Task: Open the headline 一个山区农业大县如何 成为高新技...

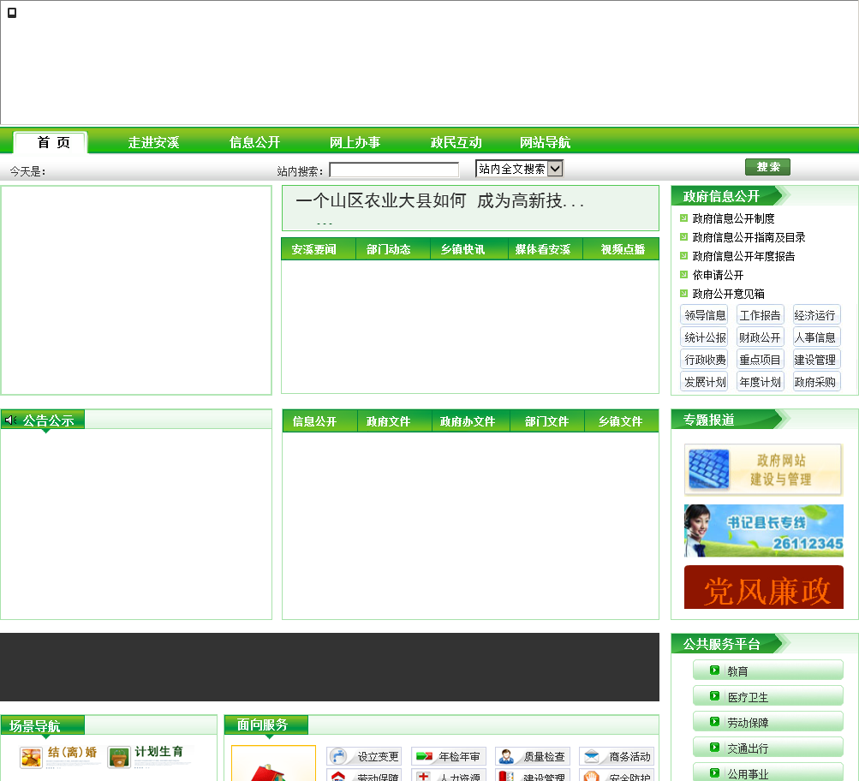Action: point(440,201)
